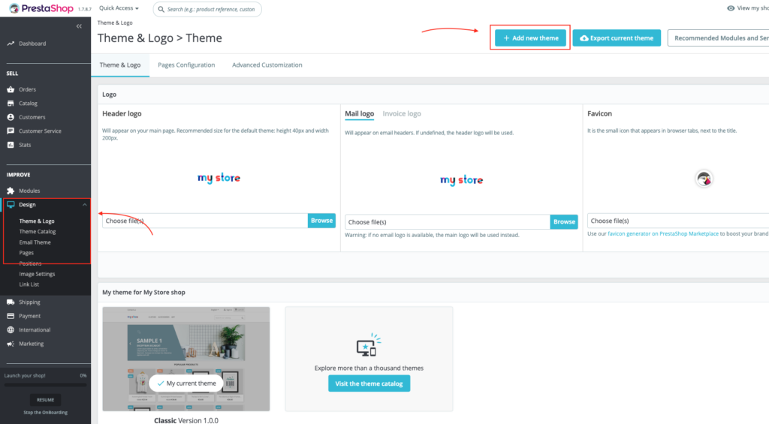Click the Classic theme thumbnail
Screen dimensions: 769x424
tap(186, 359)
